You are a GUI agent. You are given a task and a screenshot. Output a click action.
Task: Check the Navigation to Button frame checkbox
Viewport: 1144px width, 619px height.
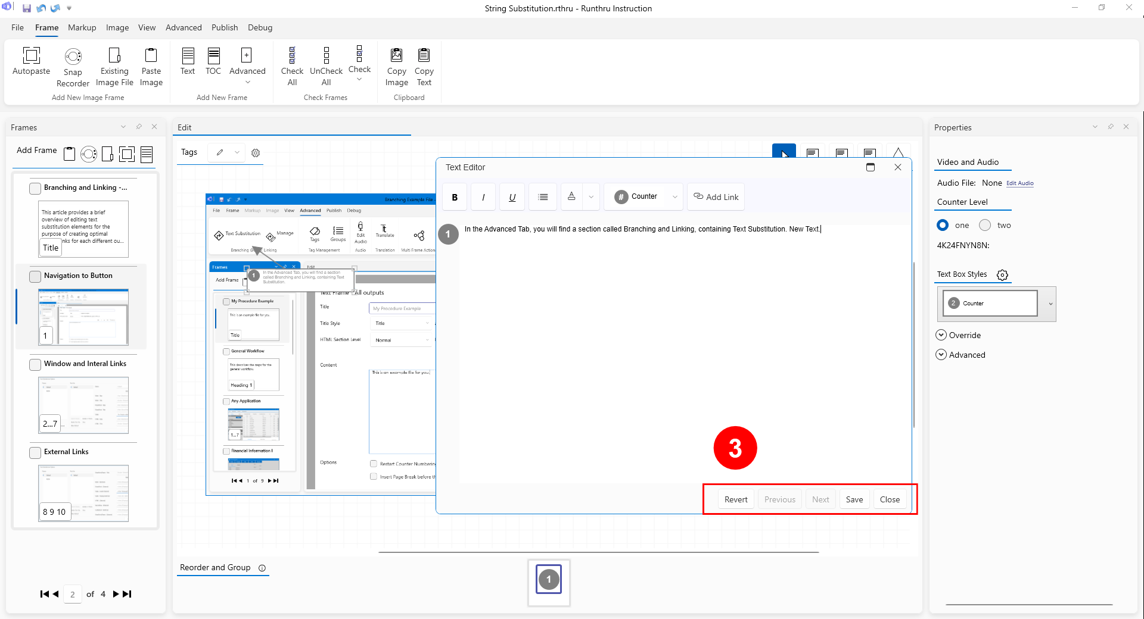(35, 276)
